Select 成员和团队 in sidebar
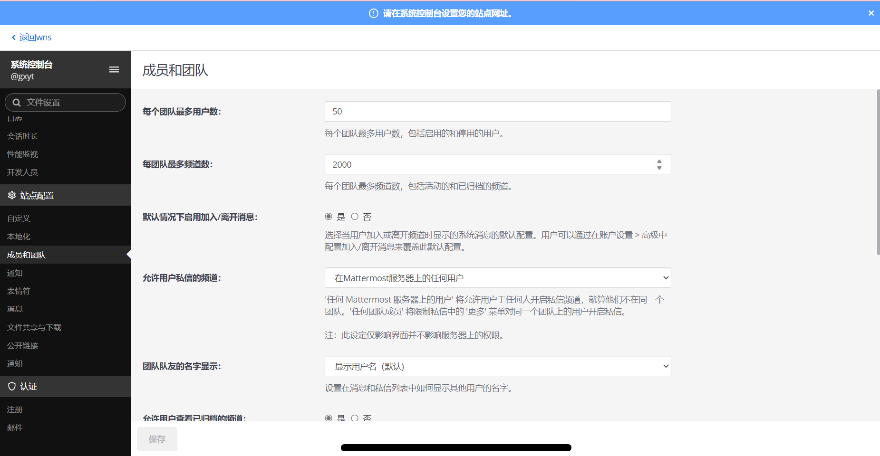880x456 pixels. [x=65, y=255]
